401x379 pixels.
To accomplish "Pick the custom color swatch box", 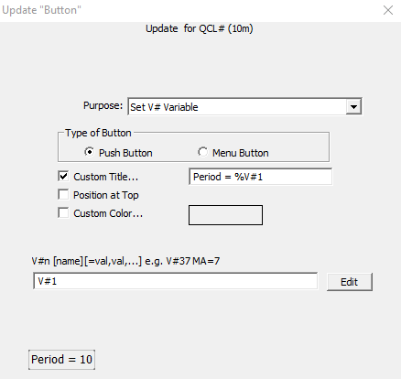I will tap(225, 215).
